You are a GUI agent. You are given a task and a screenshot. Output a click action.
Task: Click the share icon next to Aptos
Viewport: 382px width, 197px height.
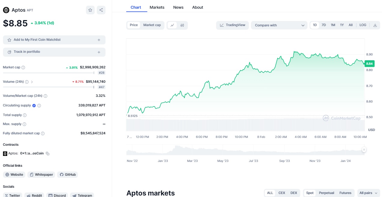tap(101, 10)
